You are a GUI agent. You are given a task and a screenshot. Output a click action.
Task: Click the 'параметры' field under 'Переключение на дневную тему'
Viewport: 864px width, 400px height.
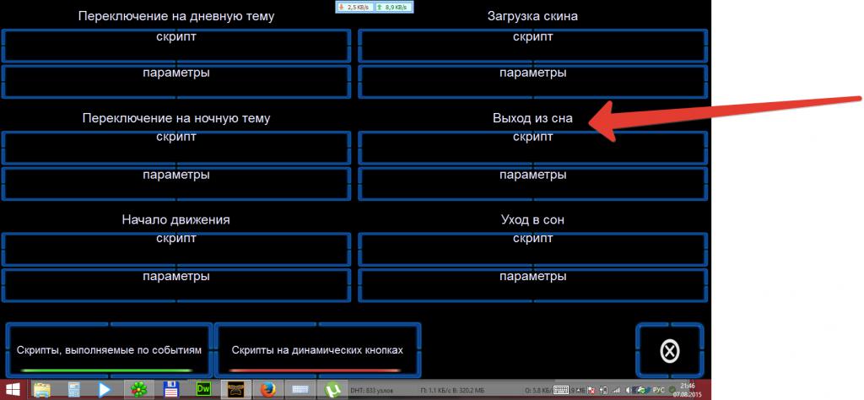pos(176,82)
